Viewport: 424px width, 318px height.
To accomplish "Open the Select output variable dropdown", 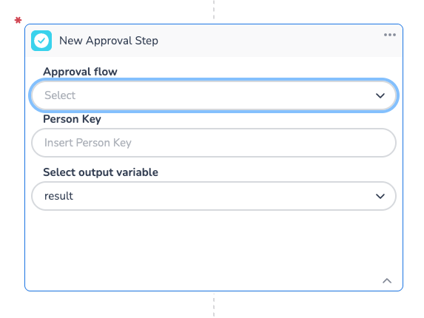I will tap(214, 196).
